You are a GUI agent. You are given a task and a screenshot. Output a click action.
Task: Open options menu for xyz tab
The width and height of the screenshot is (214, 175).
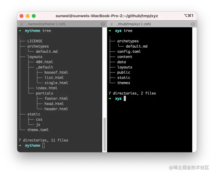point(193,24)
